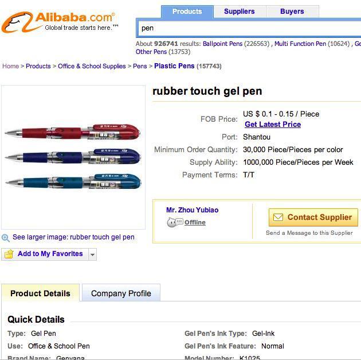The image size is (361, 360).
Task: Click the Ballpoint Pens category link
Action: tap(222, 44)
